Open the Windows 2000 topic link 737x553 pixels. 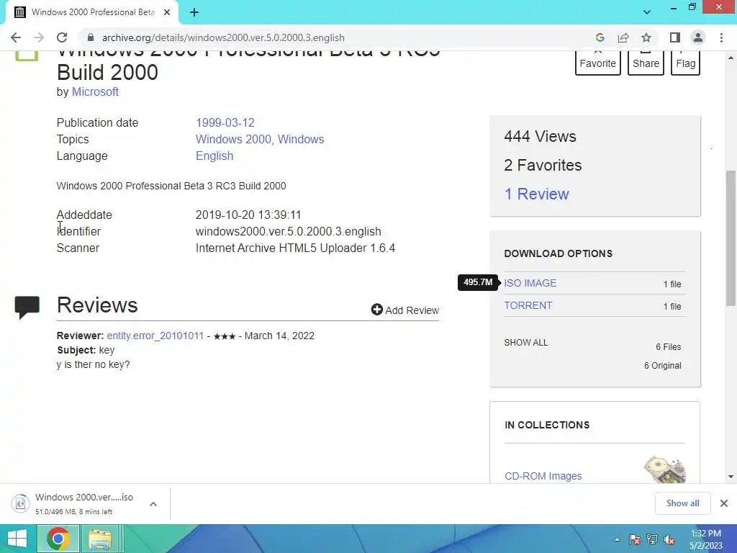coord(233,139)
